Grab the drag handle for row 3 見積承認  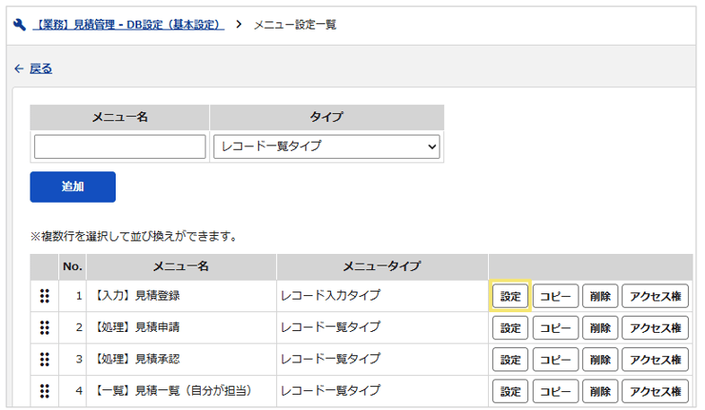[x=45, y=360]
